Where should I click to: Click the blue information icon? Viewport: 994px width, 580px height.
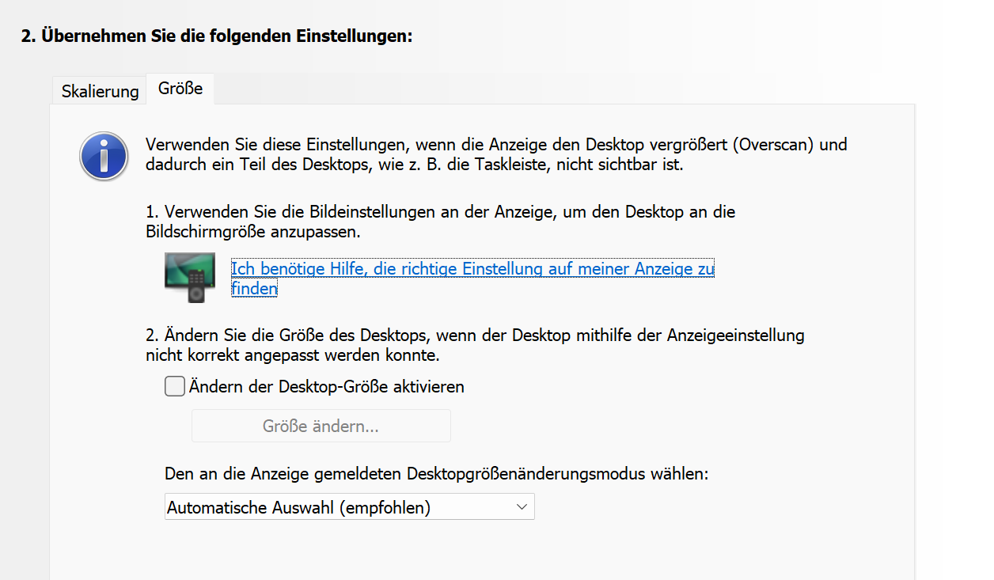(x=104, y=156)
